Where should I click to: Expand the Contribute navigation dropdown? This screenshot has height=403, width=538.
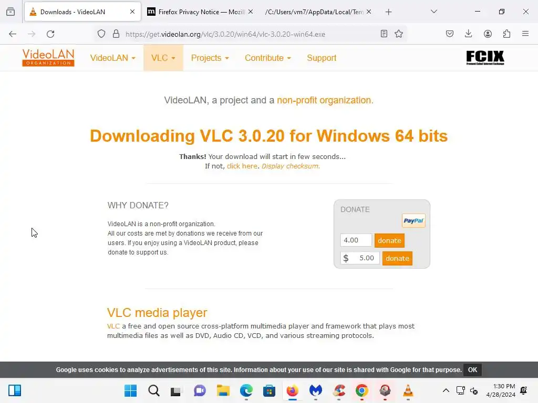pos(267,58)
